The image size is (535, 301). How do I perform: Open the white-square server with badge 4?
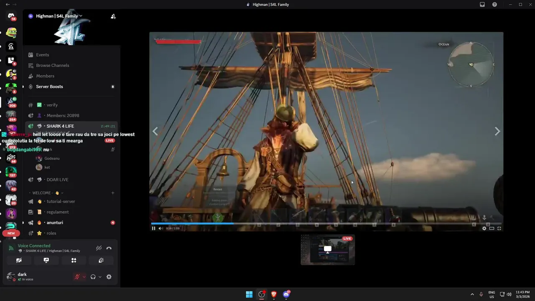pos(11,60)
